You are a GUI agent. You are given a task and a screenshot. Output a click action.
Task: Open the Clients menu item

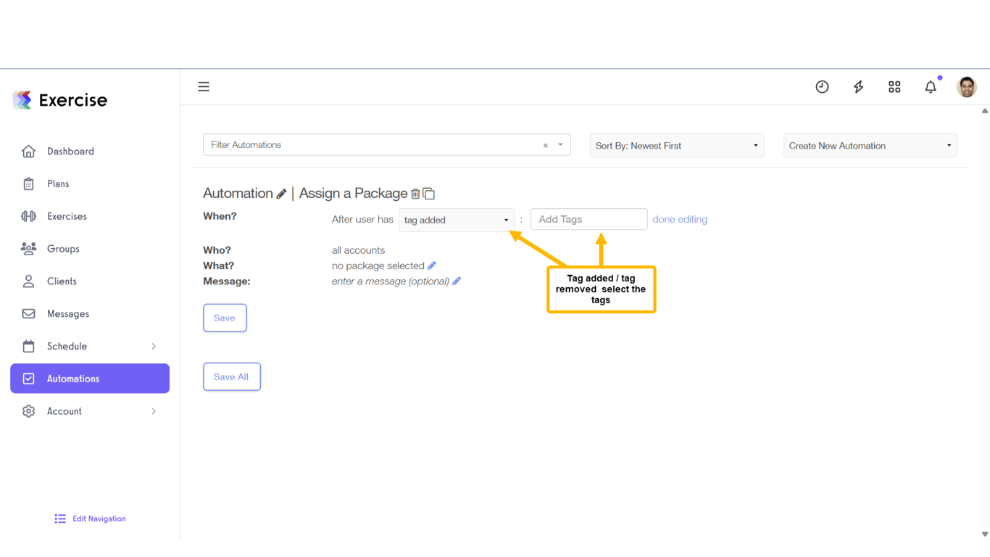coord(62,281)
